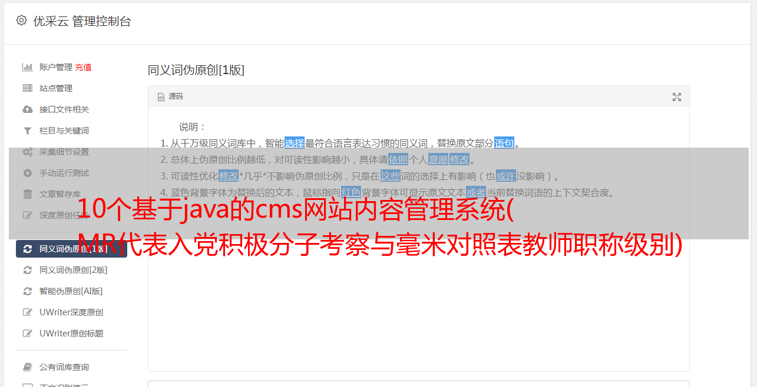Image resolution: width=757 pixels, height=387 pixels.
Task: Click the edit icon beside UWriter深度原创
Action: click(27, 312)
